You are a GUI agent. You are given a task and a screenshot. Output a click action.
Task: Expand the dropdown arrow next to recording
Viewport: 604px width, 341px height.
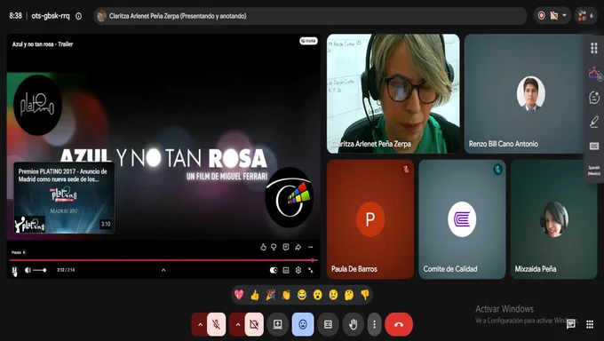click(564, 15)
